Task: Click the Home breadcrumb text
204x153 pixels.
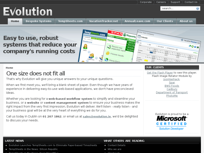Action: [9, 68]
